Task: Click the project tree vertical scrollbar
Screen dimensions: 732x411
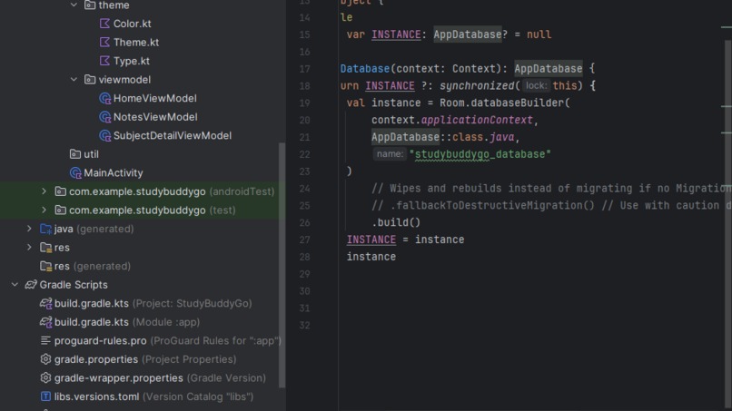Action: tap(282, 265)
